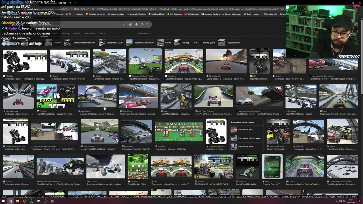The height and width of the screenshot is (204, 363).
Task: Switch to the Vídeos curtos tab
Action: [89, 33]
